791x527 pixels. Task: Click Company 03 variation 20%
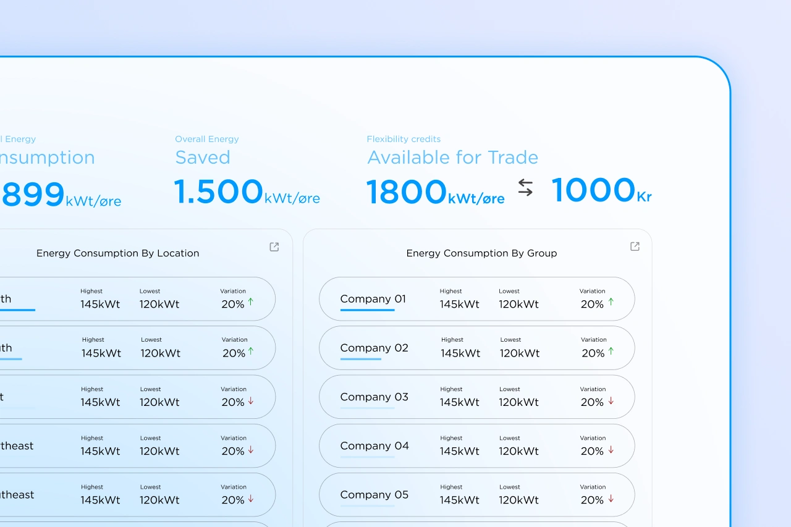(592, 402)
